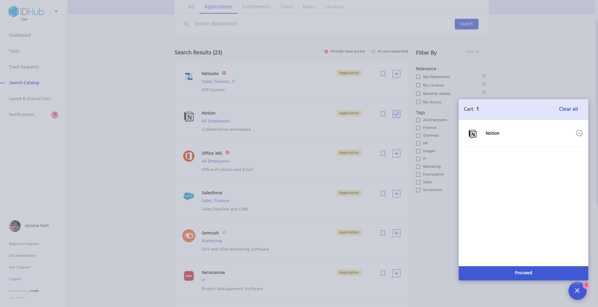Remove Notion from cart with minus icon
Viewport: 598px width, 307px height.
579,133
